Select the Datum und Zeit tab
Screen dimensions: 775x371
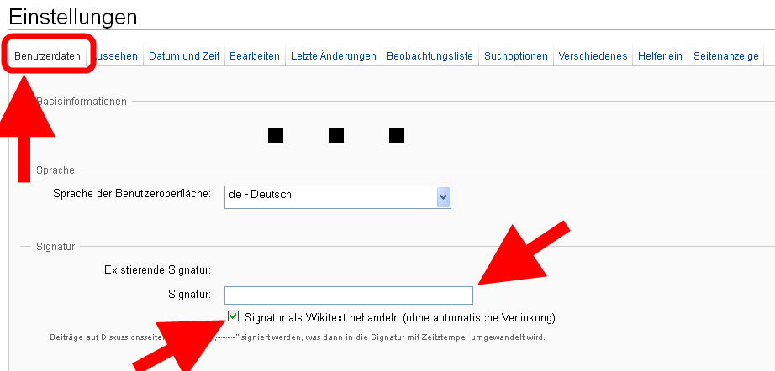pyautogui.click(x=184, y=56)
